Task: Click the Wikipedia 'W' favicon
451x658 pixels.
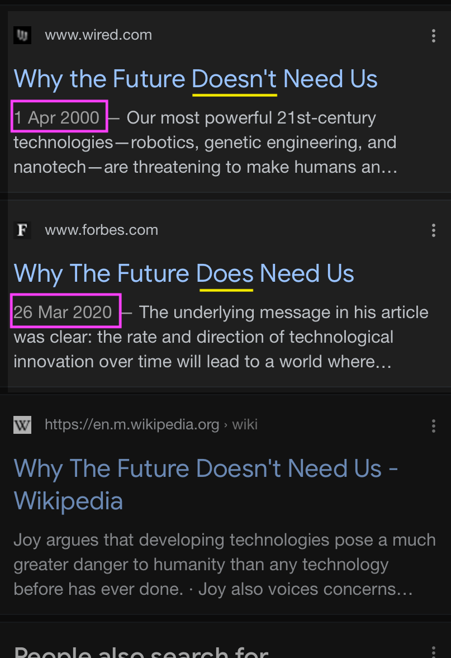Action: point(22,425)
